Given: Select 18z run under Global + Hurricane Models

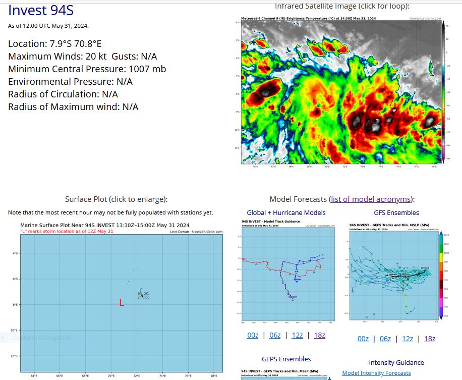Looking at the screenshot, I should pos(319,335).
